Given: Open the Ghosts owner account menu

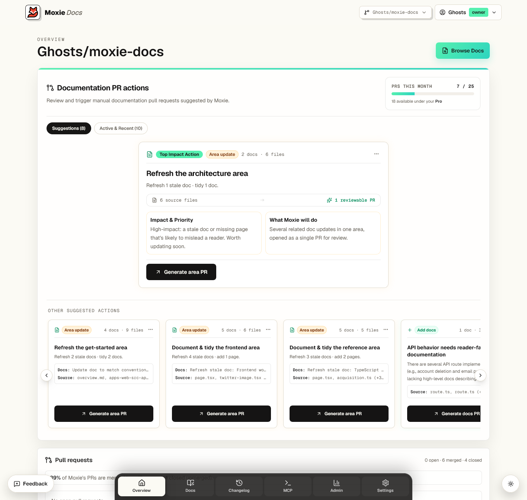Looking at the screenshot, I should [x=468, y=12].
